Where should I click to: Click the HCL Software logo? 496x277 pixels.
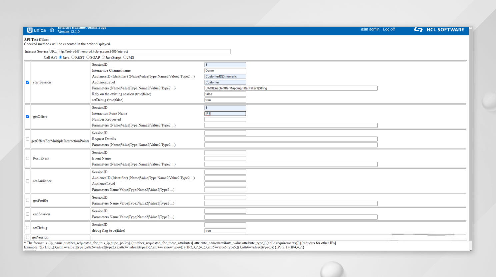pos(439,30)
